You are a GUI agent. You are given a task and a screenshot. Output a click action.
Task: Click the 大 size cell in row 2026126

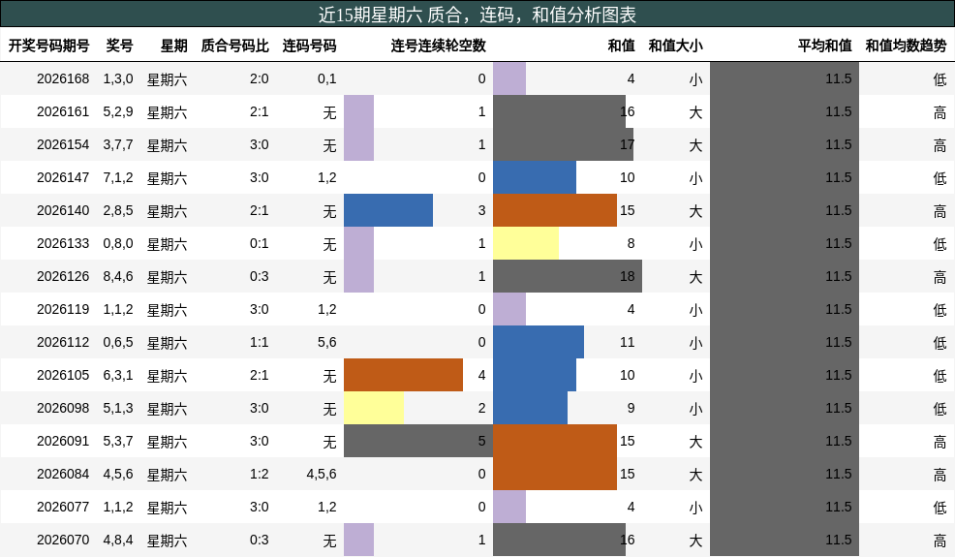(x=695, y=277)
